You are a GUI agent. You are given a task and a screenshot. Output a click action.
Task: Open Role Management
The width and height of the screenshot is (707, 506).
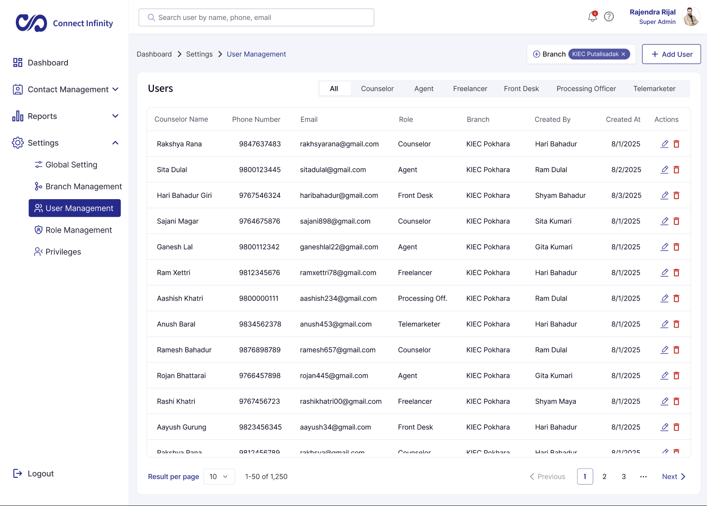coord(73,230)
